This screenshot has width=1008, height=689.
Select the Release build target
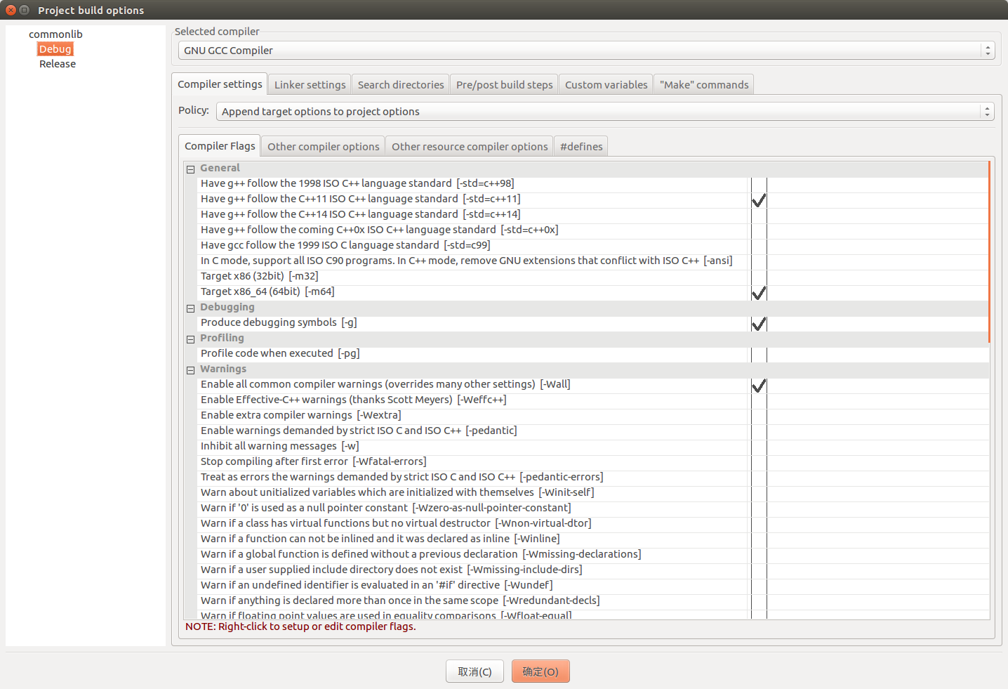pos(56,63)
